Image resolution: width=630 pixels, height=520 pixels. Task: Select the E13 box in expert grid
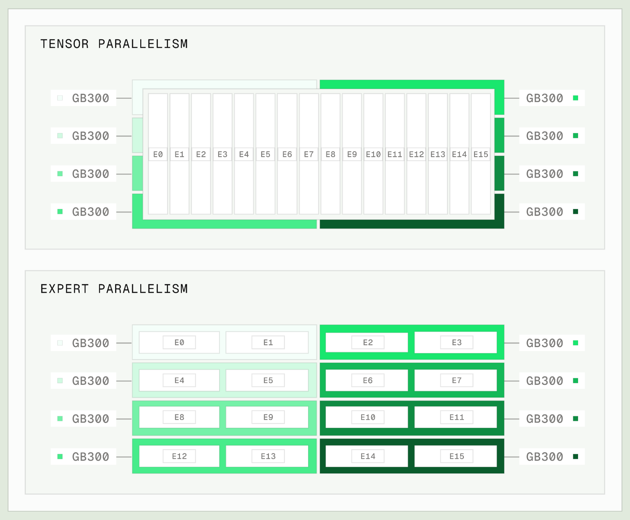pos(267,456)
